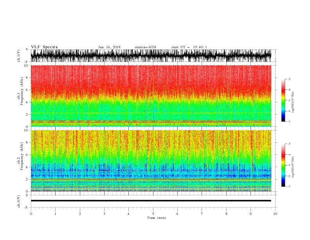Click time axis tick label "7"
310x240 pixels.
point(202,214)
